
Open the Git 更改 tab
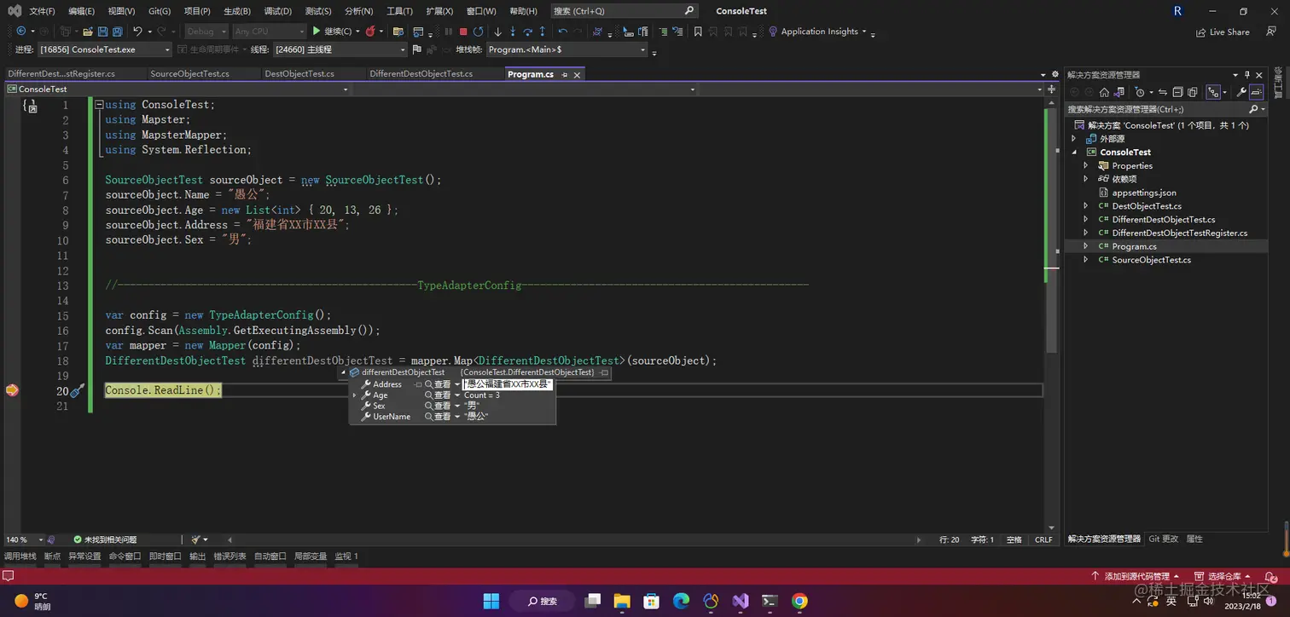(1163, 539)
